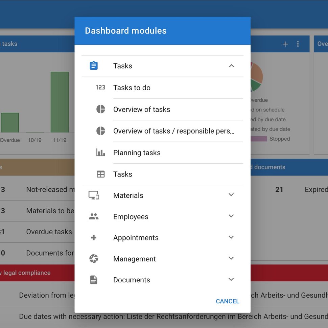This screenshot has height=328, width=328.
Task: Expand the Appointments section chevron
Action: tap(231, 237)
